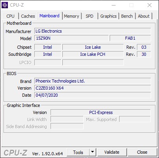
Task: Open the Graphics tab
Action: pos(108,16)
